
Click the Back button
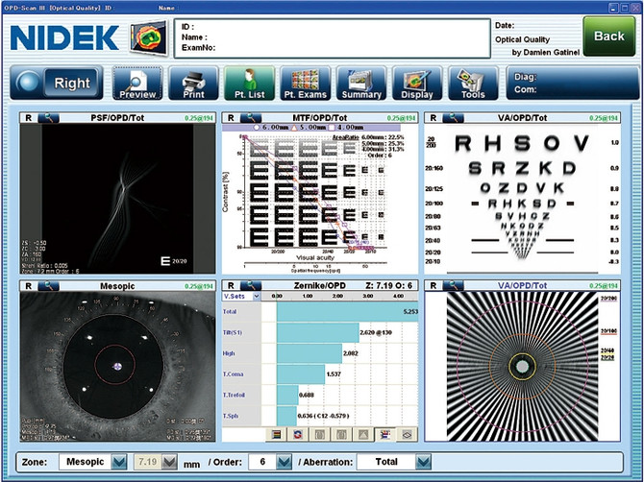coord(608,36)
